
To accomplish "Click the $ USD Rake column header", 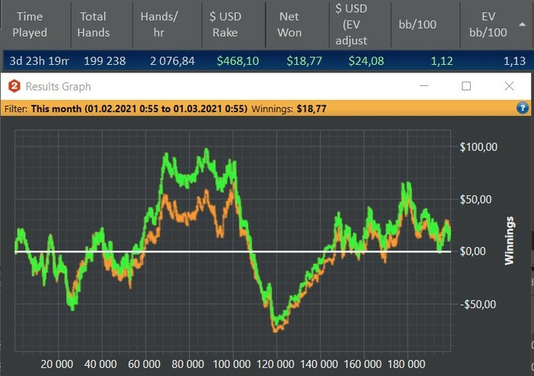I will (225, 24).
